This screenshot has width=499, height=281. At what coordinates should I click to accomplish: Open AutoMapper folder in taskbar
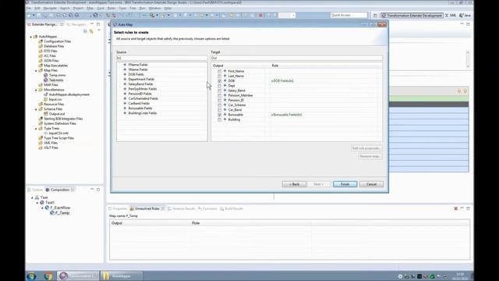(122, 276)
